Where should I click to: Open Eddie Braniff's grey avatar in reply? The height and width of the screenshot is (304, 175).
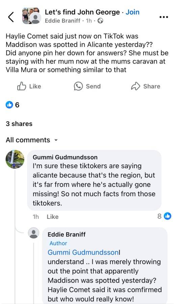[33, 233]
